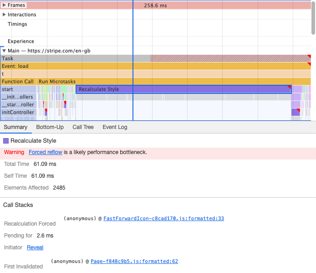Viewport: 316px width, 273px height.
Task: Click the Experience track label
Action: (x=21, y=41)
